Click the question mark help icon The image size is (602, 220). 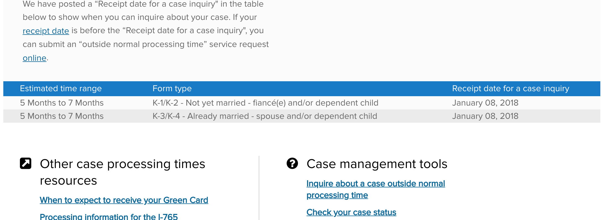(292, 163)
